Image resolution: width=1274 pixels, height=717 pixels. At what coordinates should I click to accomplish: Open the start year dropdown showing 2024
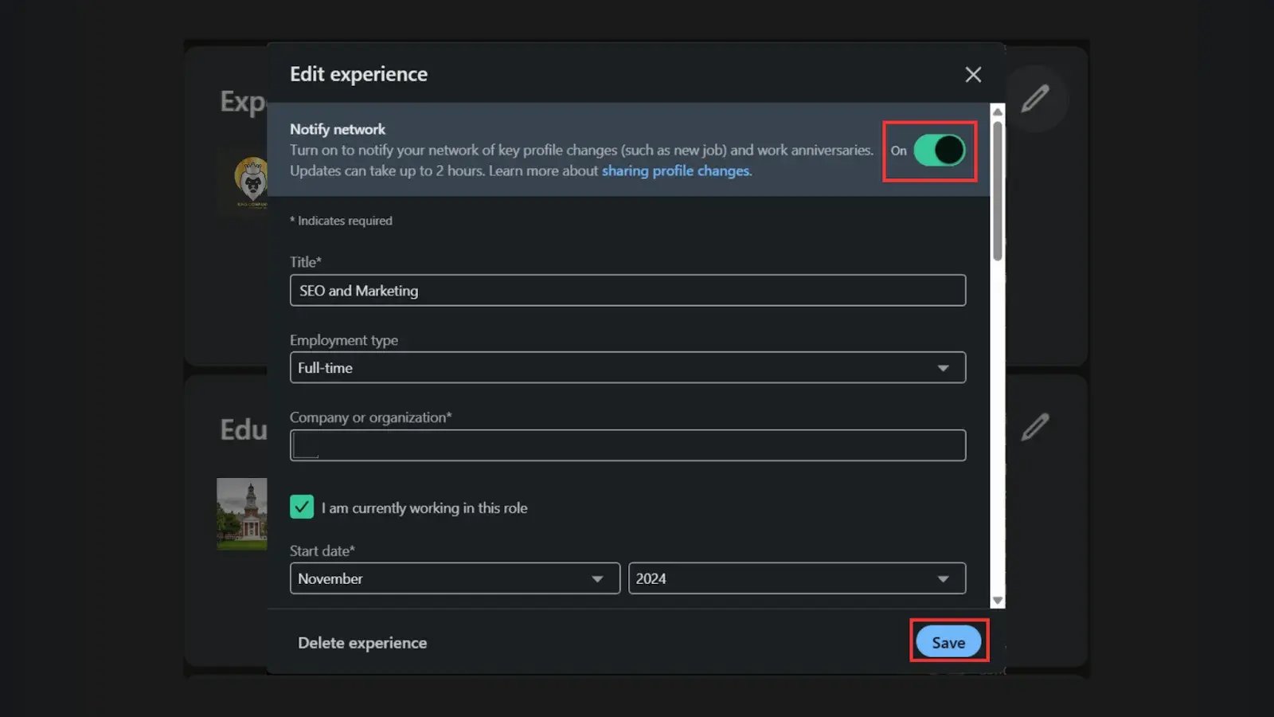coord(796,578)
